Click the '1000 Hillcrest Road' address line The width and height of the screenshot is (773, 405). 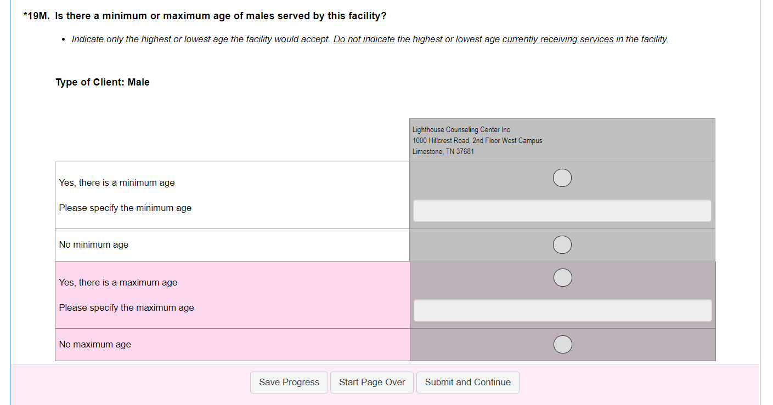477,141
